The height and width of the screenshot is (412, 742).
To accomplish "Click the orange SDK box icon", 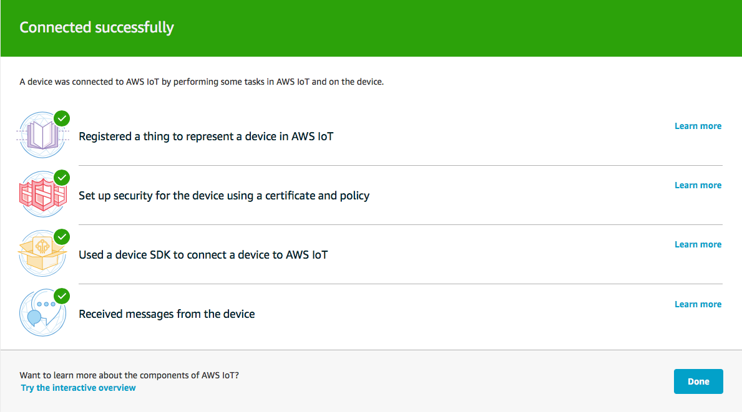I will 42,253.
